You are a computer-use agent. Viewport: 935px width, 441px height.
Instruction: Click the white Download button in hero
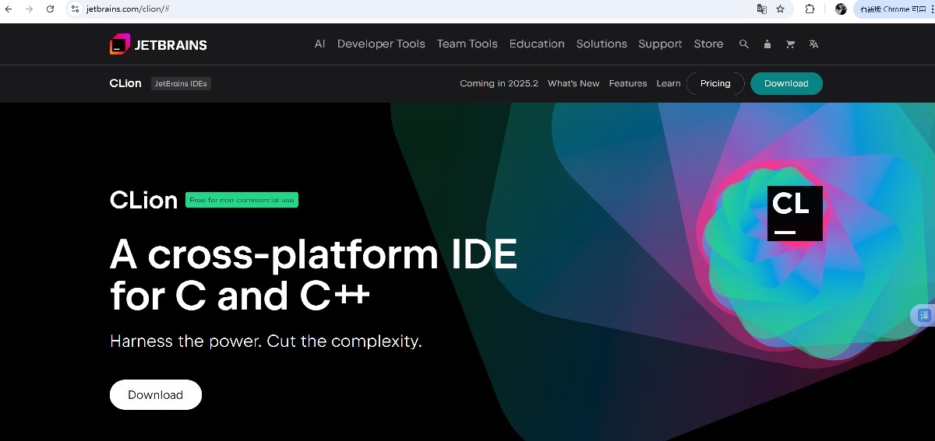(x=156, y=394)
